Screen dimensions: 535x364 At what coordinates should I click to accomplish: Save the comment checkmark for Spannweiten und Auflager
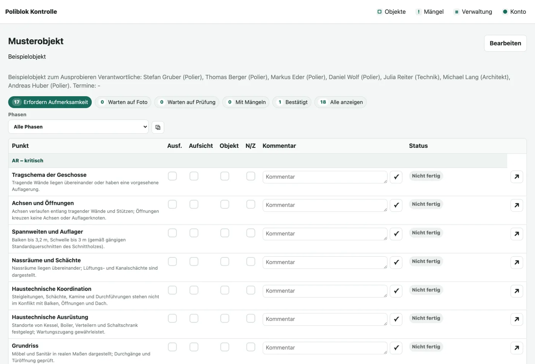pyautogui.click(x=396, y=234)
